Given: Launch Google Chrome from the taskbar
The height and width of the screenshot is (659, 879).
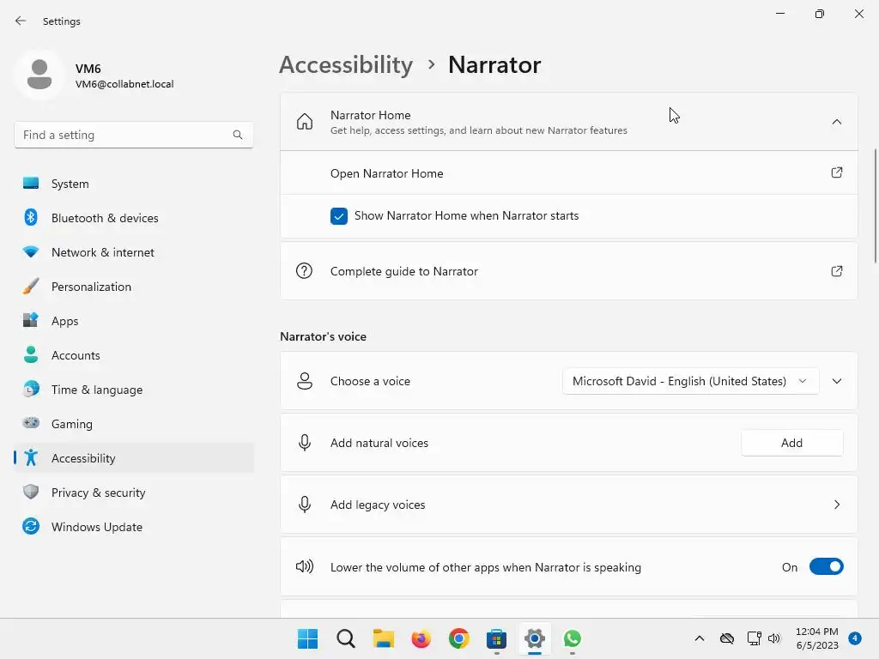Looking at the screenshot, I should (459, 638).
